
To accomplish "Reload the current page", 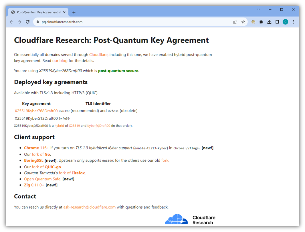I will tap(27, 21).
